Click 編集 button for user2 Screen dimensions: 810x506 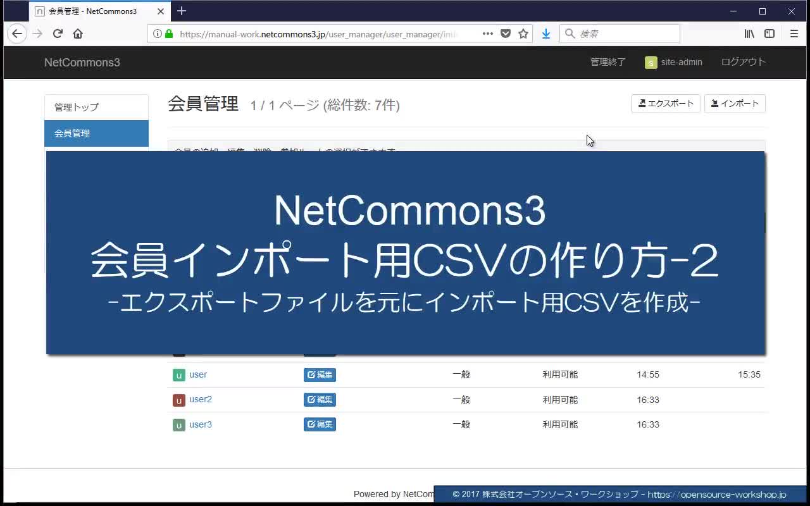320,400
